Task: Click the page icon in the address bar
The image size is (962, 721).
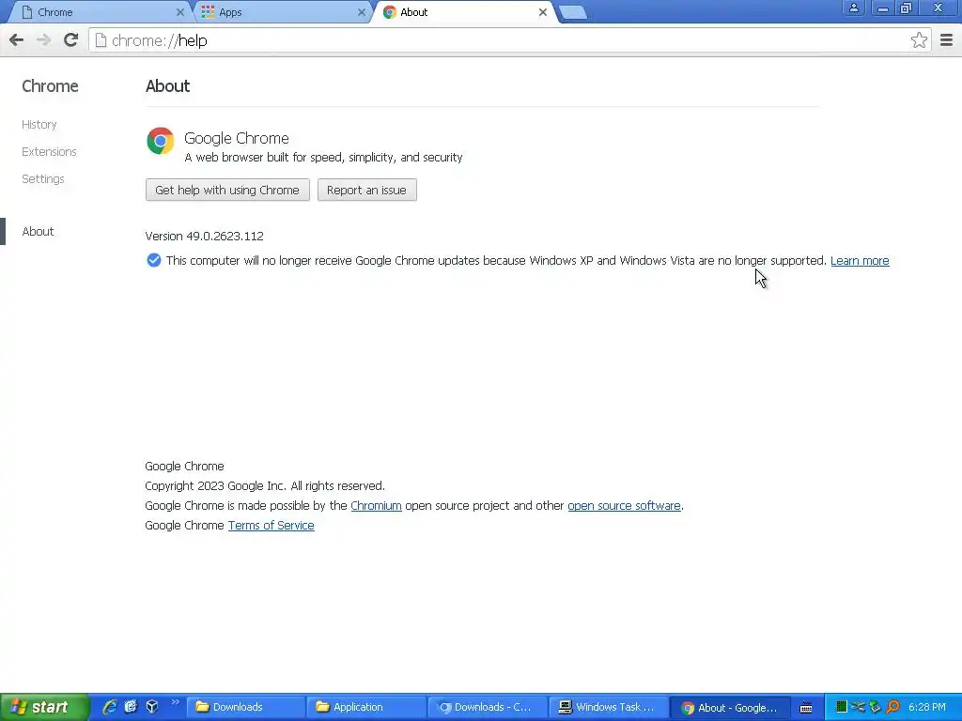Action: [101, 40]
